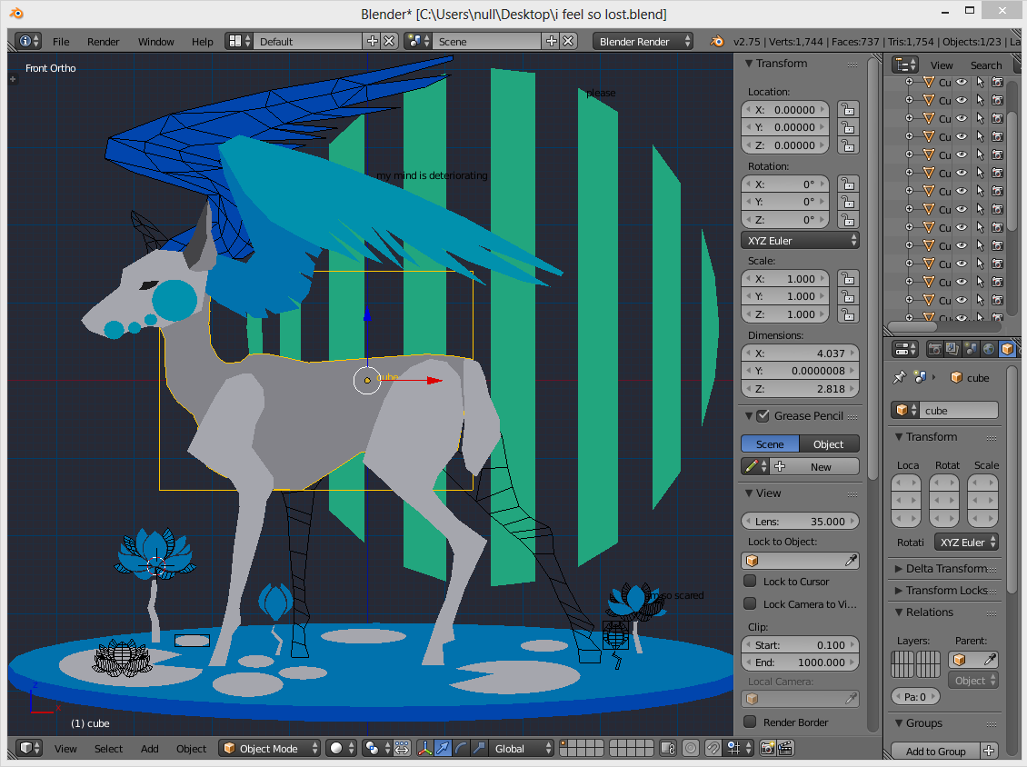The height and width of the screenshot is (767, 1027).
Task: Expand the Delta Transform panel
Action: coord(945,569)
